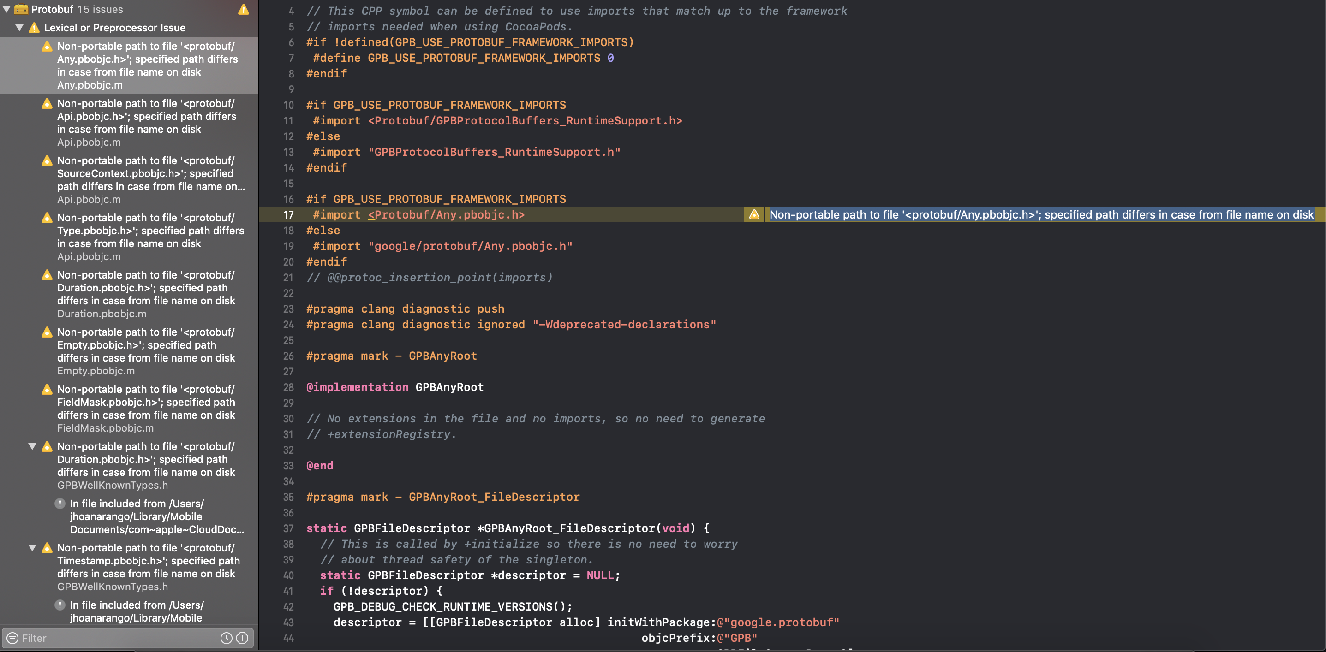Collapse the Protobuf project disclosure triangle
1326x652 pixels.
point(7,9)
